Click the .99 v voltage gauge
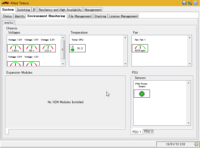200x148 pixels. [31, 48]
